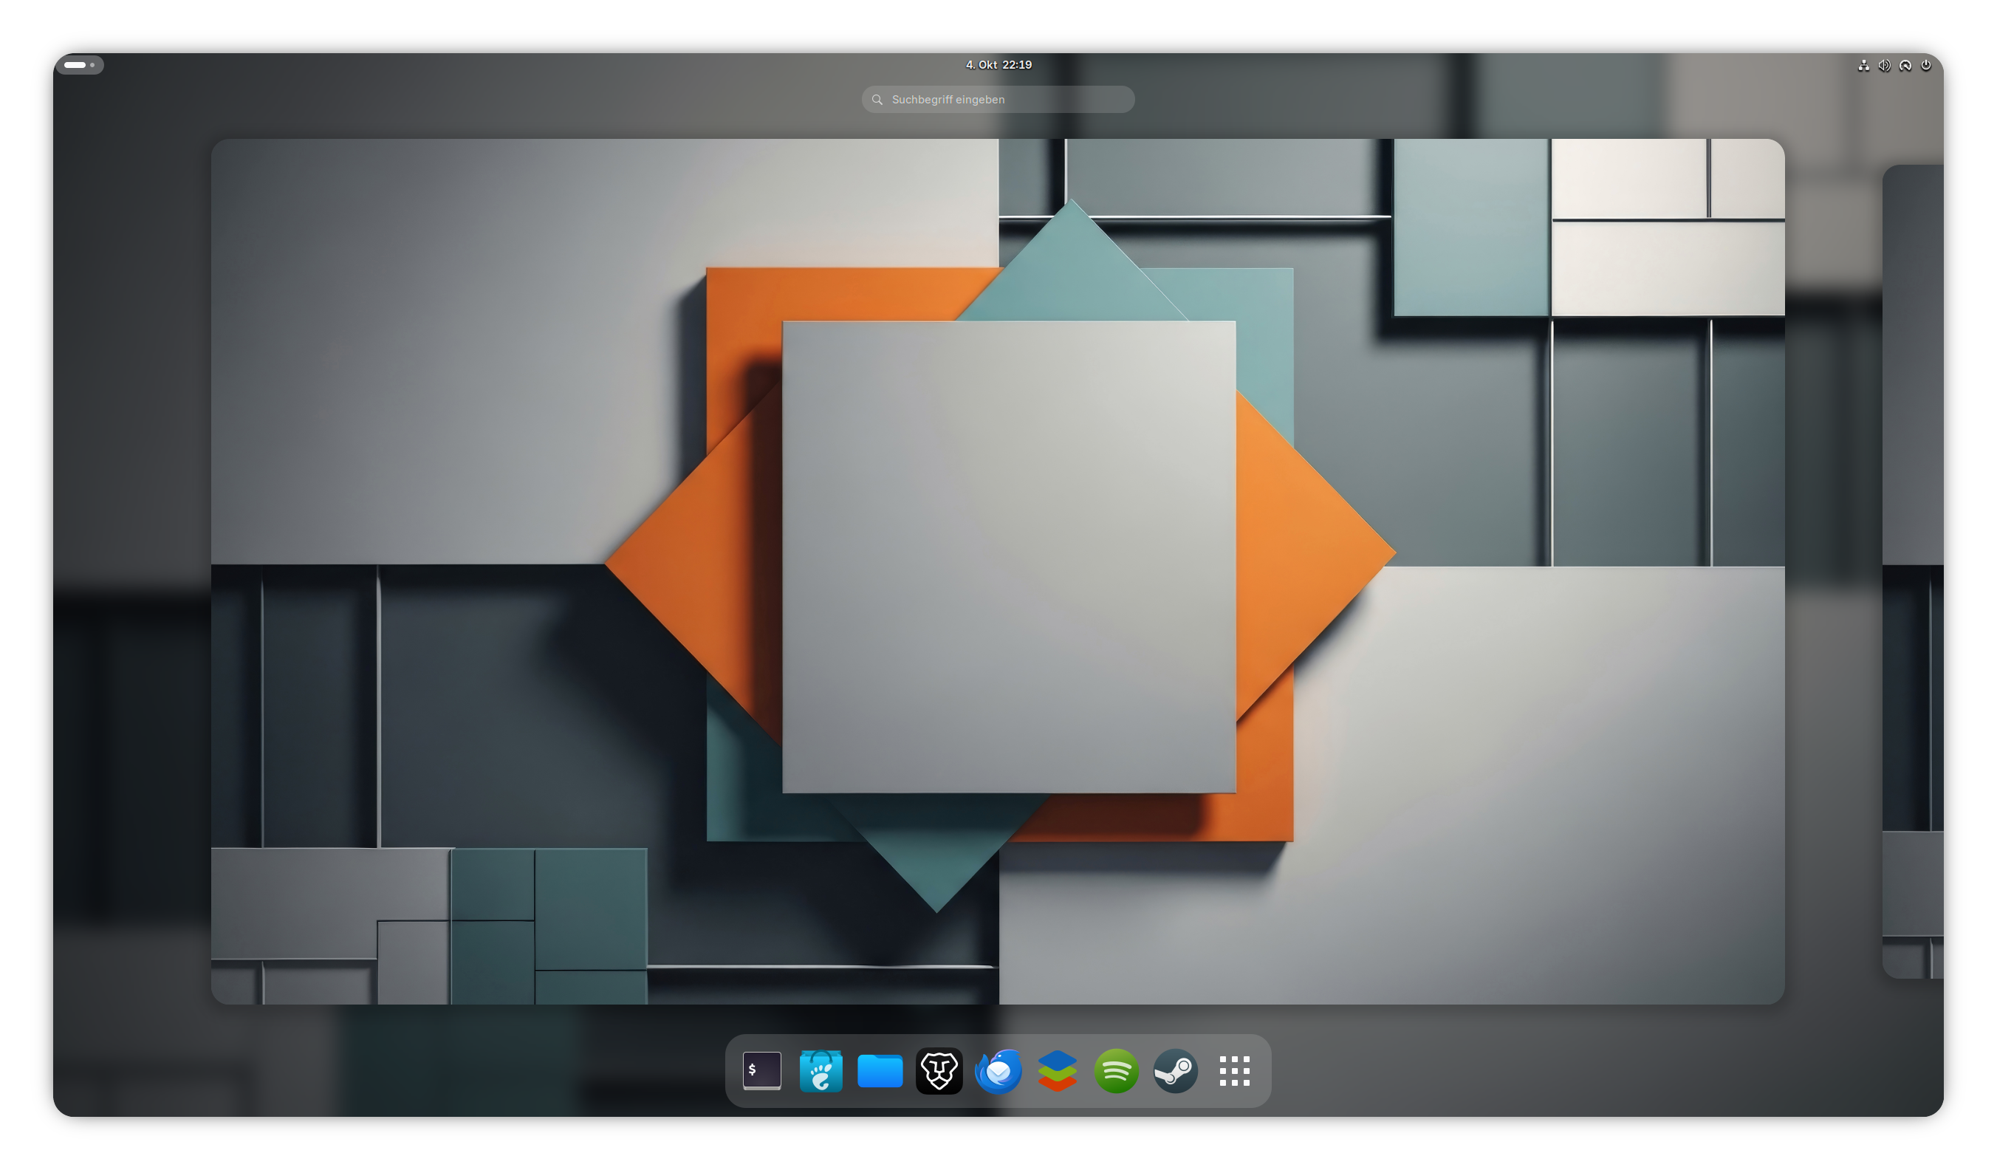1997x1170 pixels.
Task: Switch to the adjacent workspace on the right
Action: 1913,572
